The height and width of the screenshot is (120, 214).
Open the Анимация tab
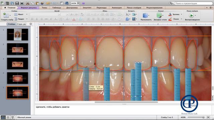117,8
